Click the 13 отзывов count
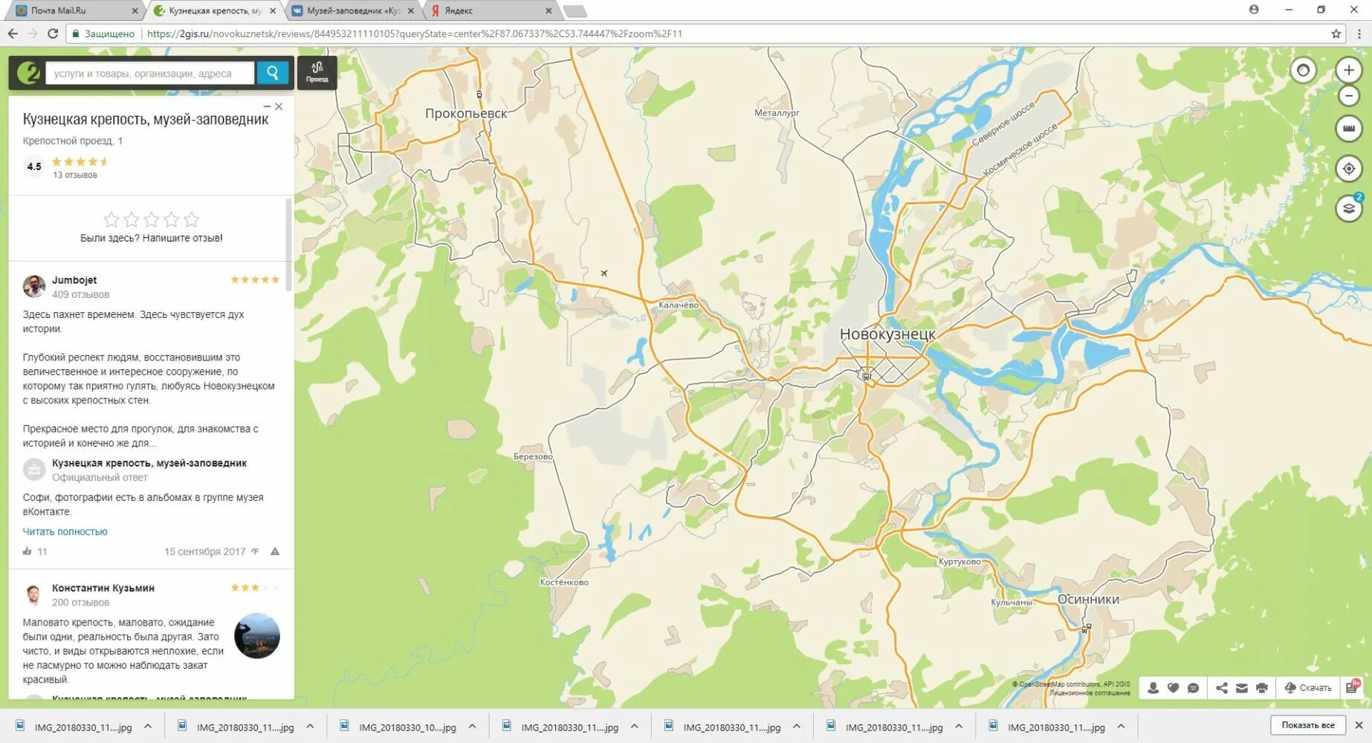 75,175
